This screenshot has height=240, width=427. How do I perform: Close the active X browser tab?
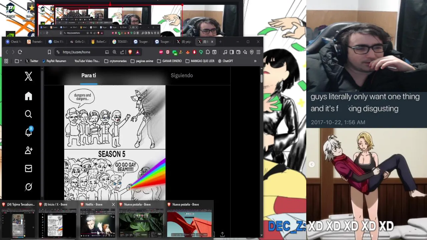(x=212, y=42)
